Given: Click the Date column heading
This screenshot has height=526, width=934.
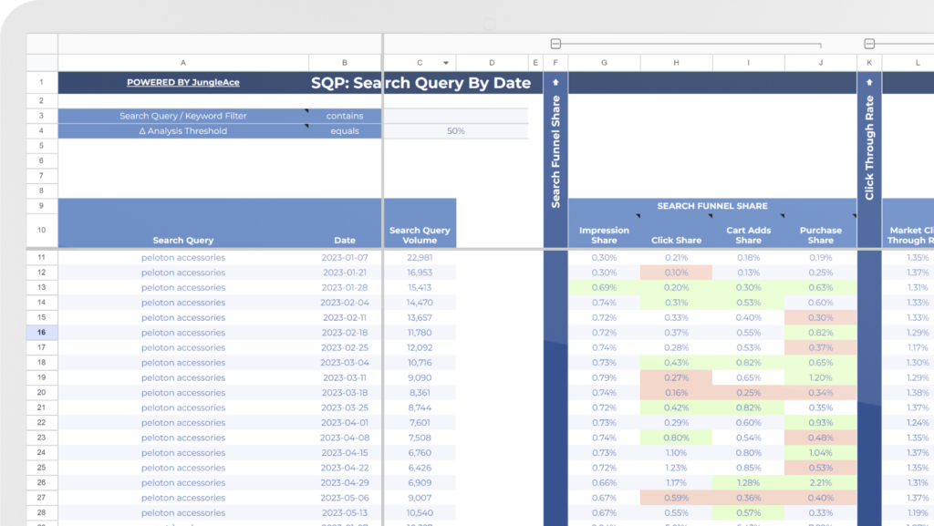Looking at the screenshot, I should click(x=345, y=241).
